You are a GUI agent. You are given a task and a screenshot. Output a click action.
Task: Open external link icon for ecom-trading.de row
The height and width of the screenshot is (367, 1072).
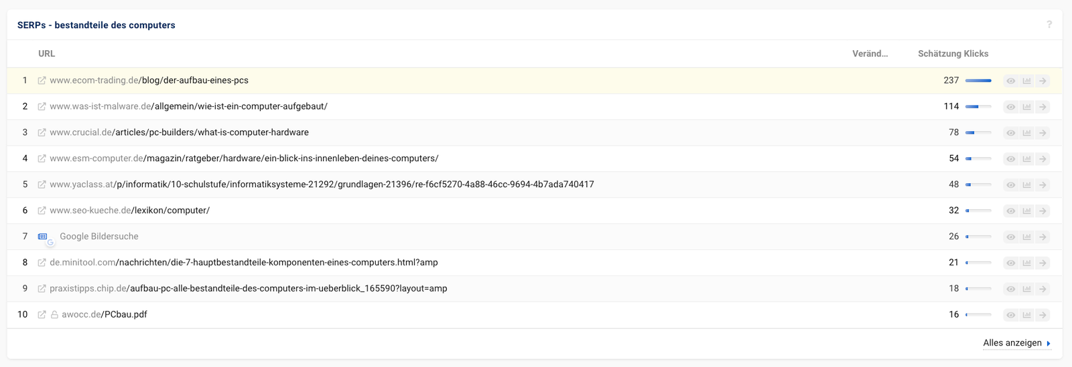42,81
